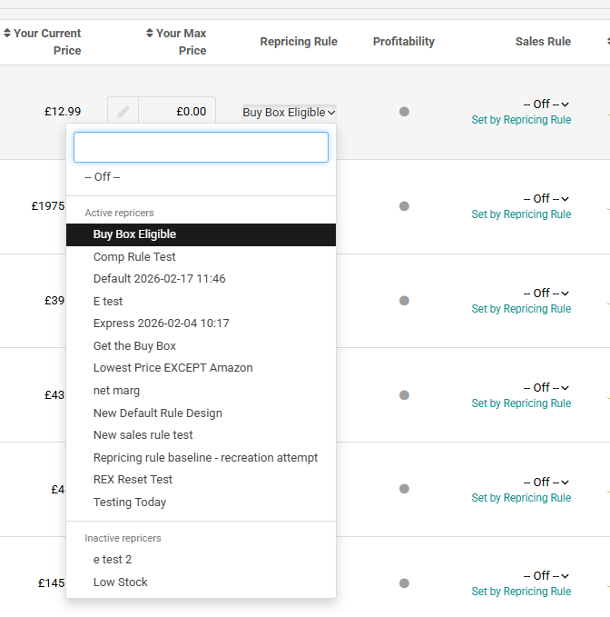Open Buy Box Eligible repricing rule dropdown

tap(289, 113)
